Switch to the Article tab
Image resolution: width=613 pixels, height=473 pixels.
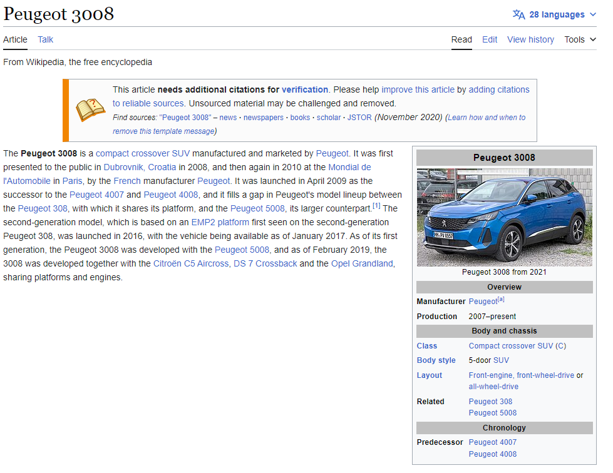[x=15, y=39]
